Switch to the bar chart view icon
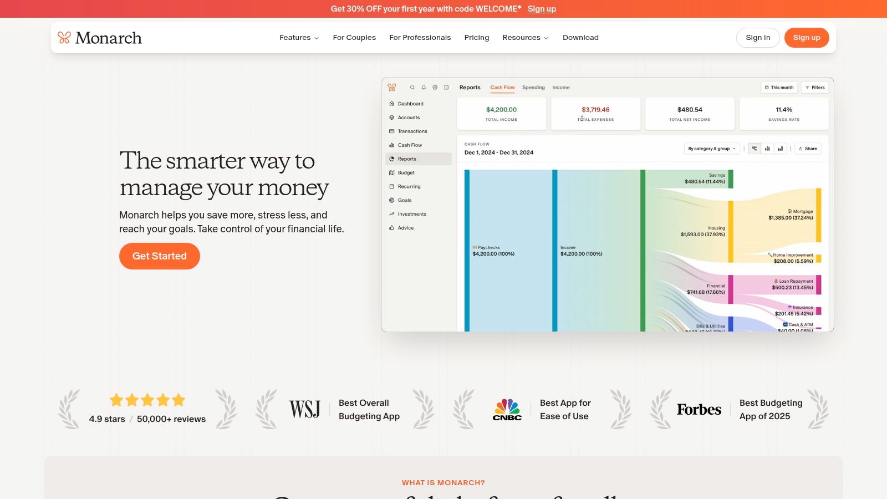Viewport: 887px width, 499px height. (x=767, y=149)
